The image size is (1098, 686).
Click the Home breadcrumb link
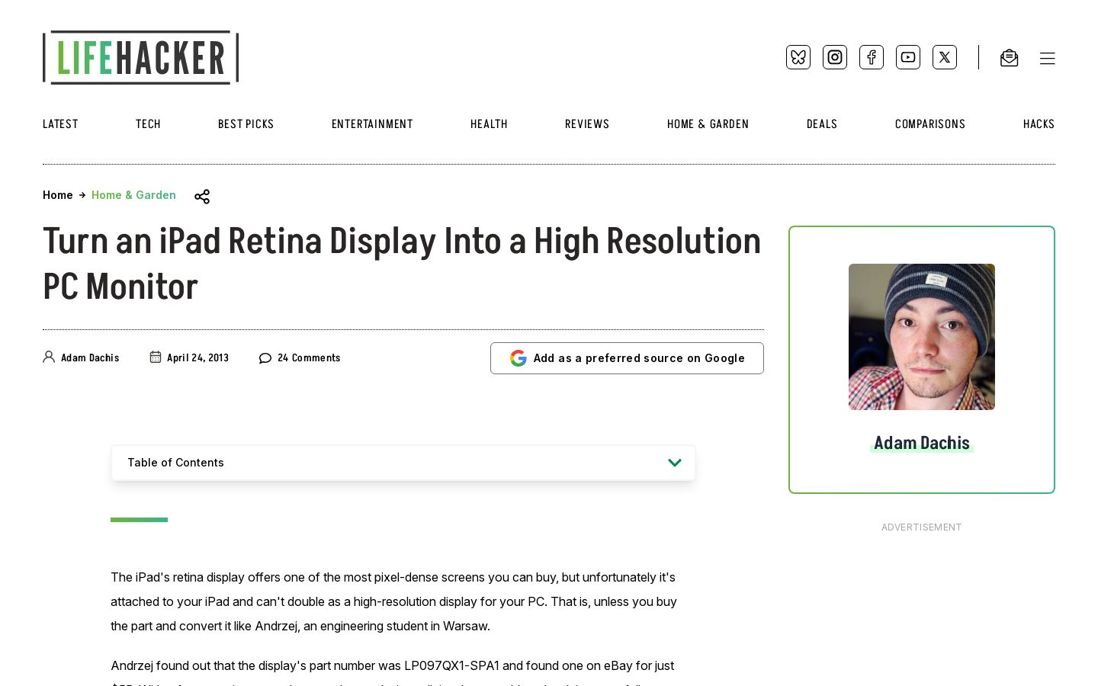click(58, 195)
